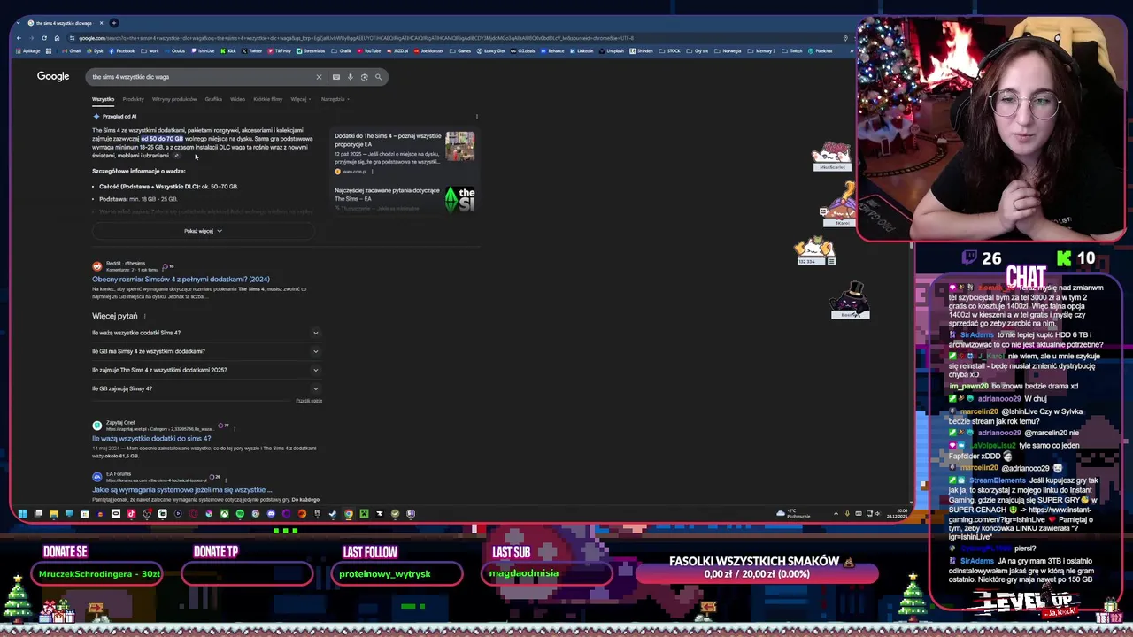
Task: Open on-screen keyboard icon in search box
Action: (x=335, y=77)
